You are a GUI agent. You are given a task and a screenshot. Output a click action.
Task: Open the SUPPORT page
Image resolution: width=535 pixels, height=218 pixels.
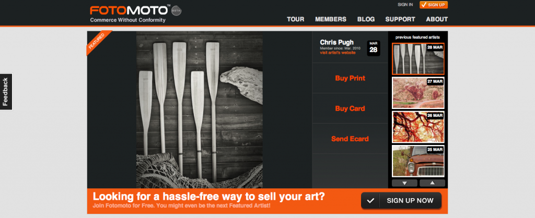400,19
